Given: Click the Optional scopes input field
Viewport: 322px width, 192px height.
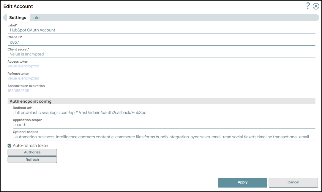Looking at the screenshot, I should tap(164, 137).
